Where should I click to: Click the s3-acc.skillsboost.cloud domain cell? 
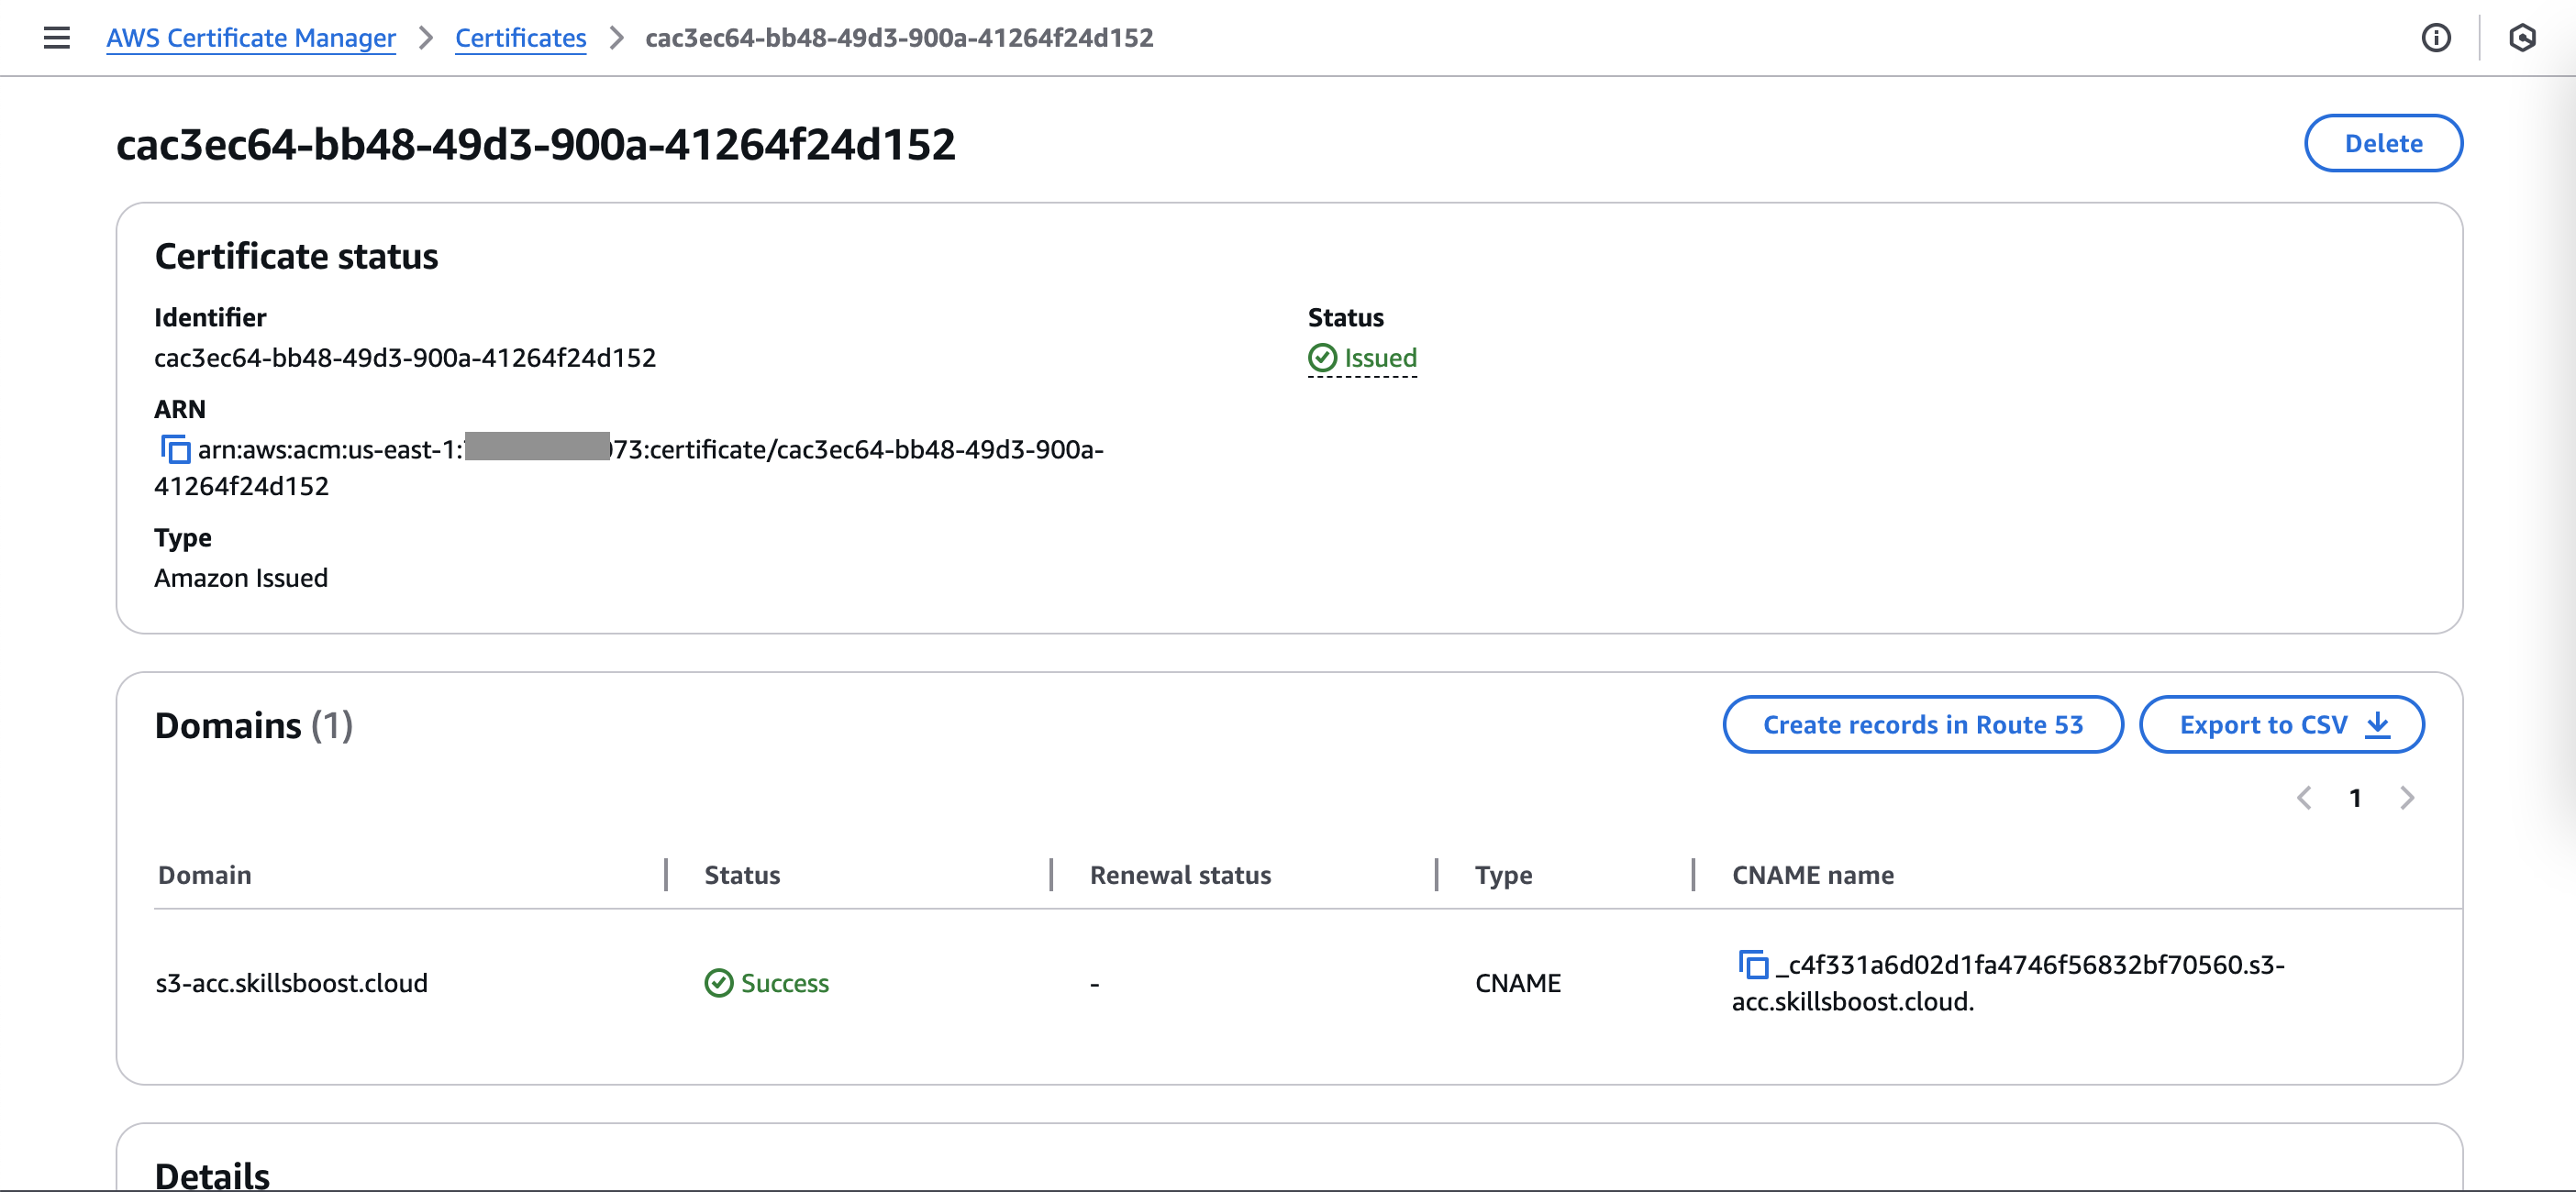pyautogui.click(x=291, y=983)
